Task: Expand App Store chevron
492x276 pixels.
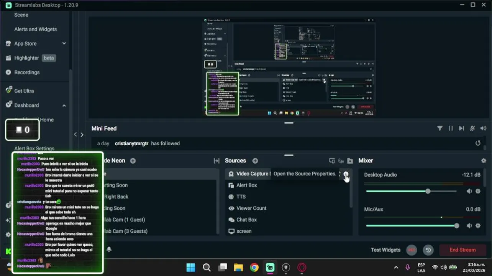Action: coord(64,43)
